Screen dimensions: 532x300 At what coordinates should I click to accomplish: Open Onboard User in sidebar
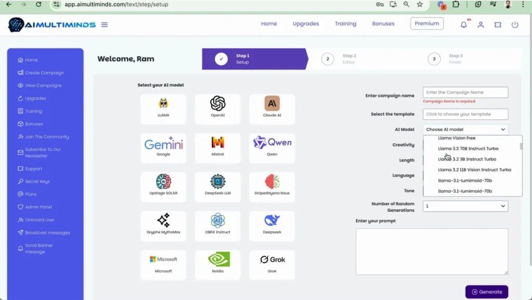(36, 220)
